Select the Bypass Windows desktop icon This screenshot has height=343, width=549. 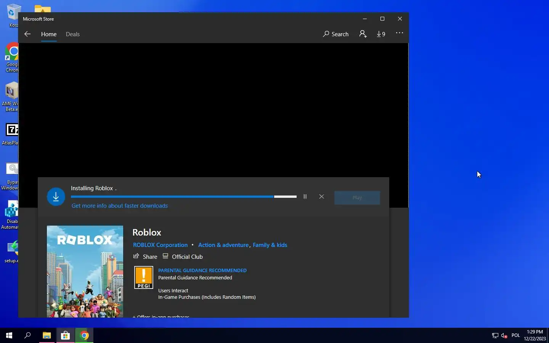click(x=11, y=176)
